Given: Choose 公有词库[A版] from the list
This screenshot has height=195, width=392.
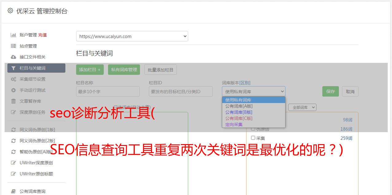Looking at the screenshot, I should coord(239,106).
